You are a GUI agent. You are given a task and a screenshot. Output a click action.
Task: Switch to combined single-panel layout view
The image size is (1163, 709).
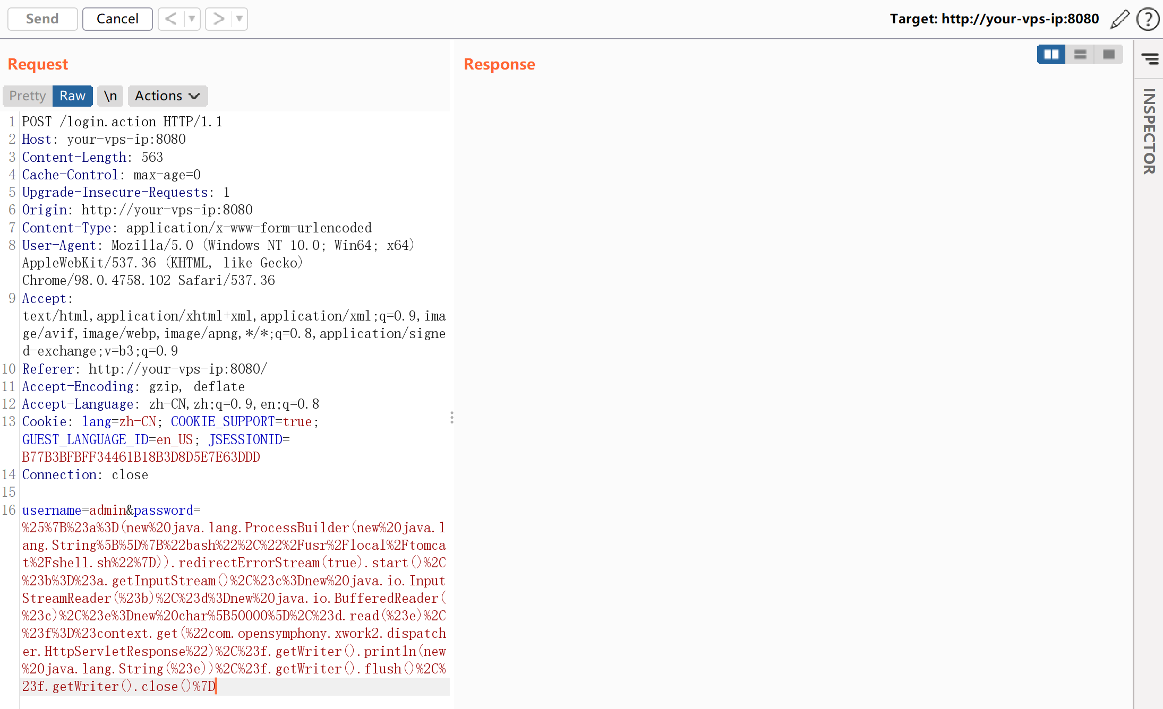[1108, 55]
